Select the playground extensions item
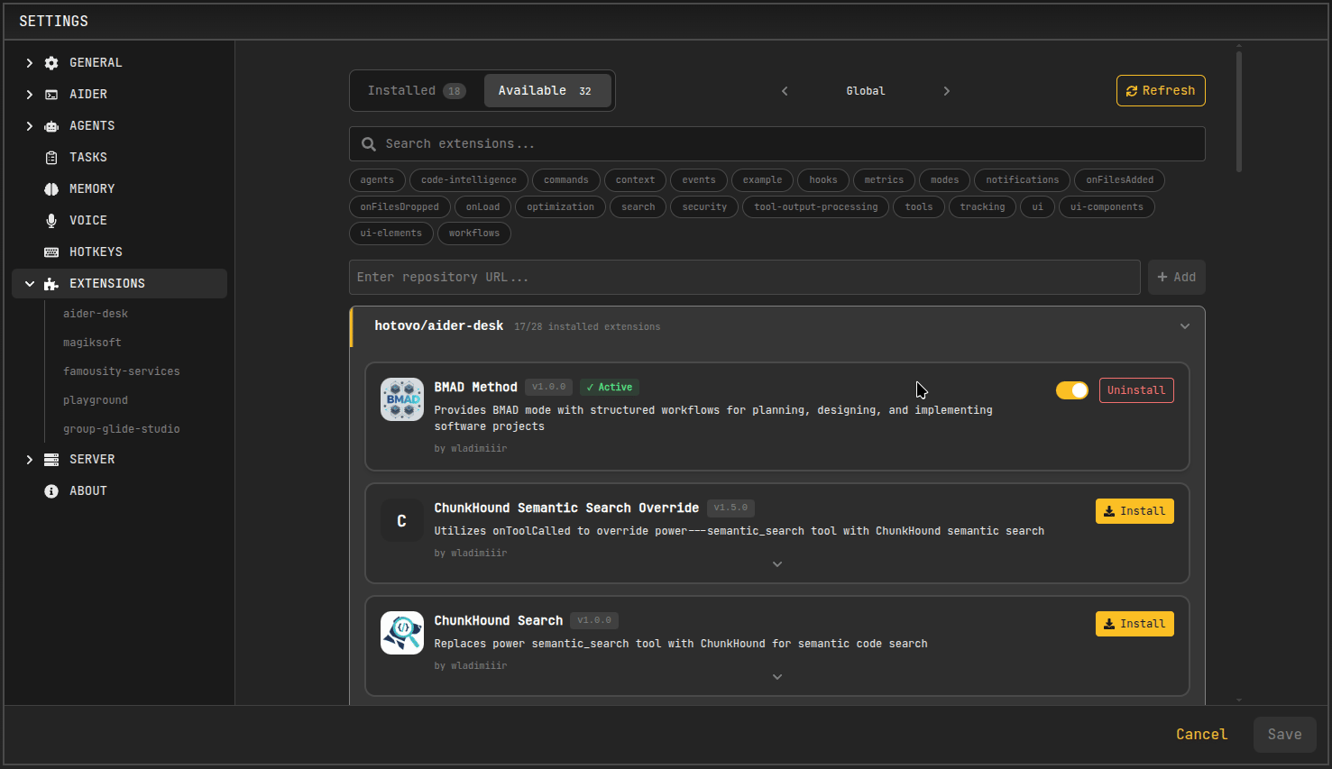This screenshot has width=1332, height=769. click(96, 400)
